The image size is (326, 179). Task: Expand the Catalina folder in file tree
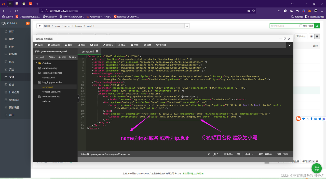[36, 63]
